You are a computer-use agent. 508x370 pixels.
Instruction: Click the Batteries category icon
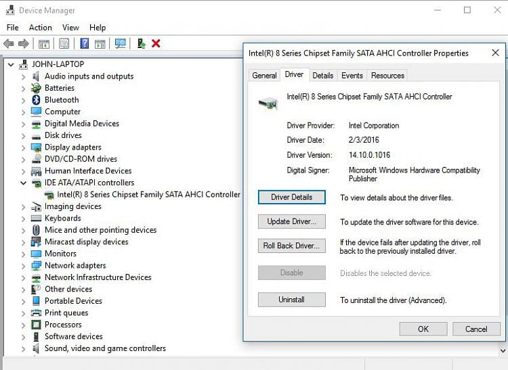36,88
